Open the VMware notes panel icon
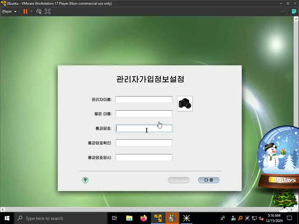 [294, 11]
